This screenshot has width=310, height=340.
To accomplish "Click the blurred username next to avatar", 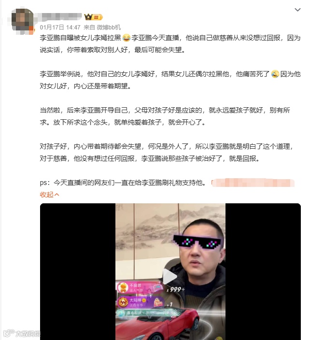I will (x=58, y=17).
